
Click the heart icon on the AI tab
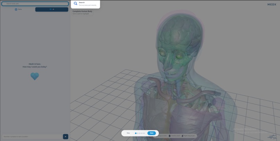pyautogui.click(x=50, y=9)
